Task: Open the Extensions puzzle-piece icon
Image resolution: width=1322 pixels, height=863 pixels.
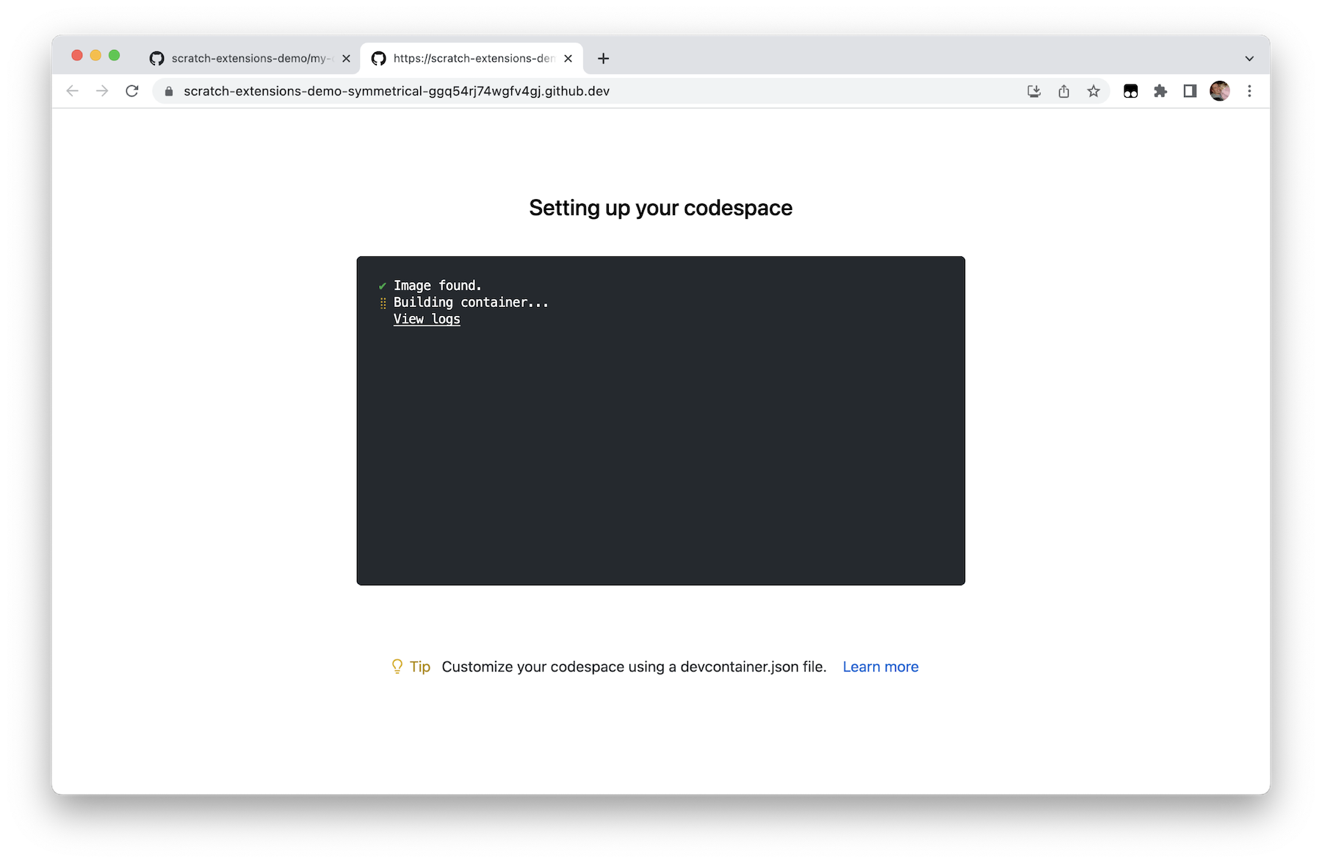Action: (1160, 91)
